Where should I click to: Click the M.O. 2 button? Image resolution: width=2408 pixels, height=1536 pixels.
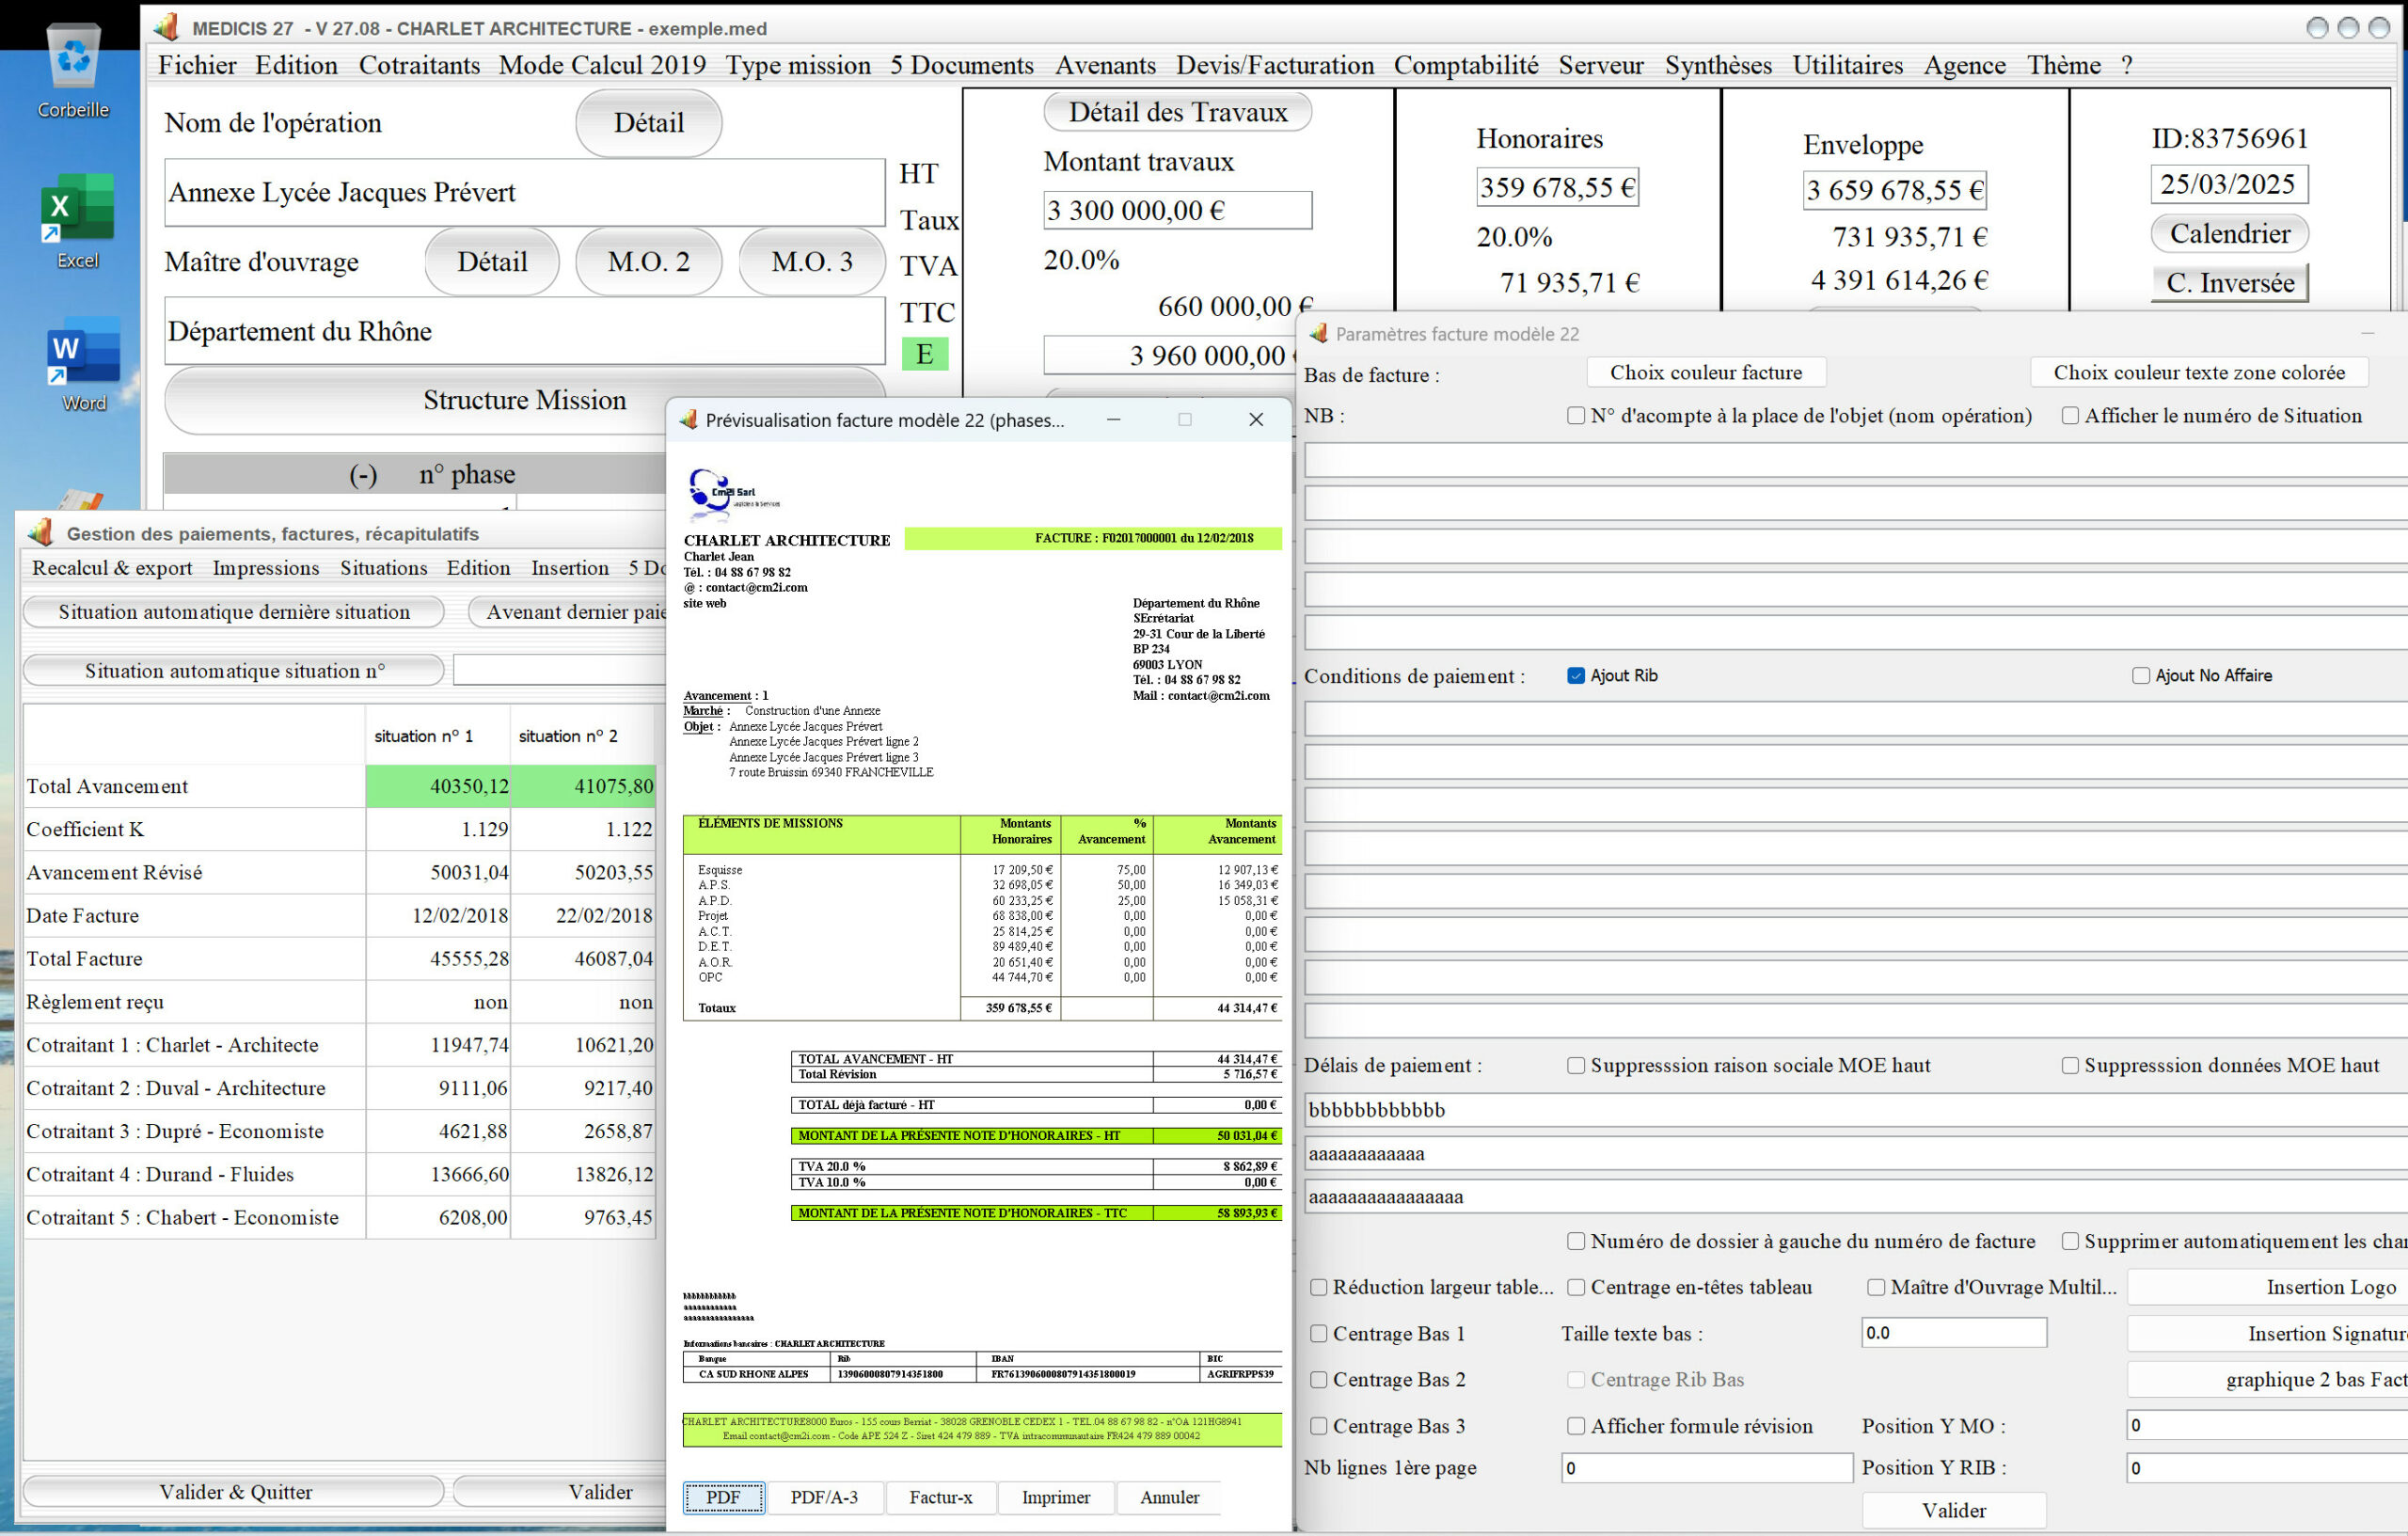pos(648,261)
